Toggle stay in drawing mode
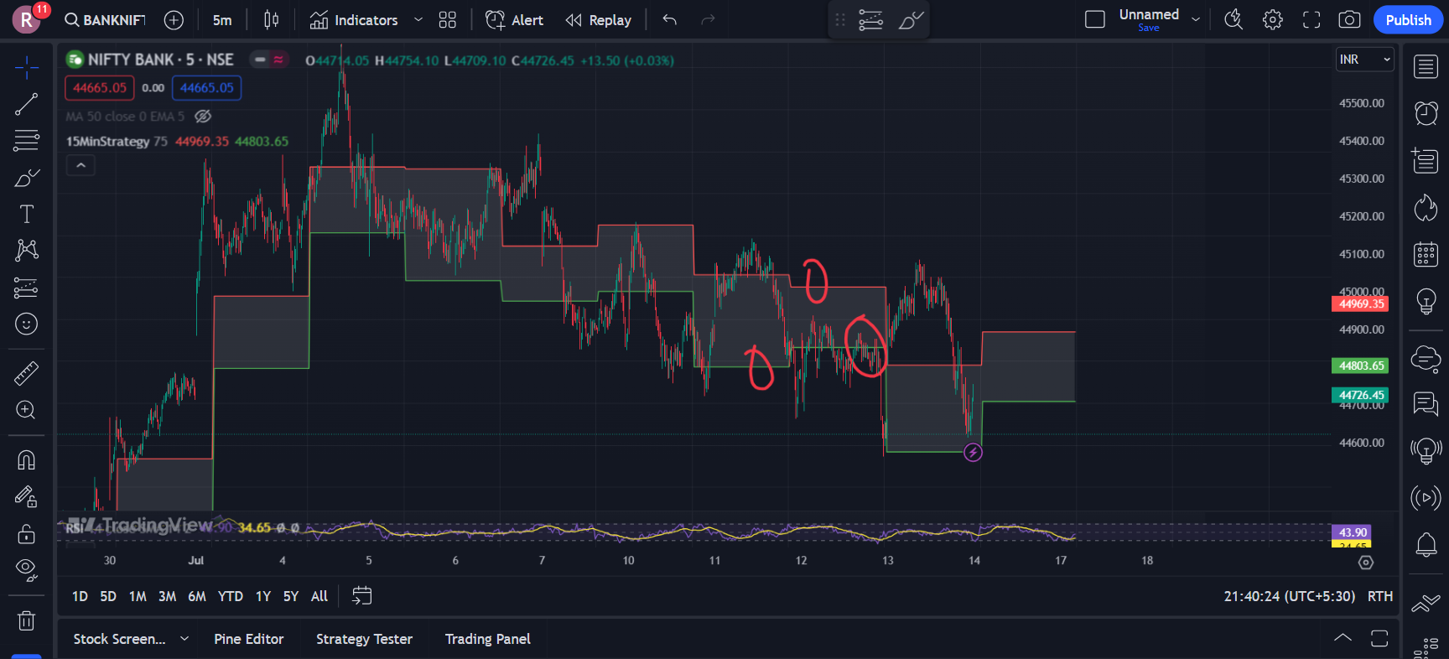 26,496
